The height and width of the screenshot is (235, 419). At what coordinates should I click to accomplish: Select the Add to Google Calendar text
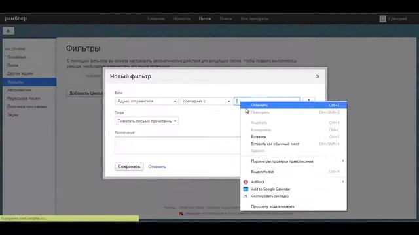click(x=270, y=189)
